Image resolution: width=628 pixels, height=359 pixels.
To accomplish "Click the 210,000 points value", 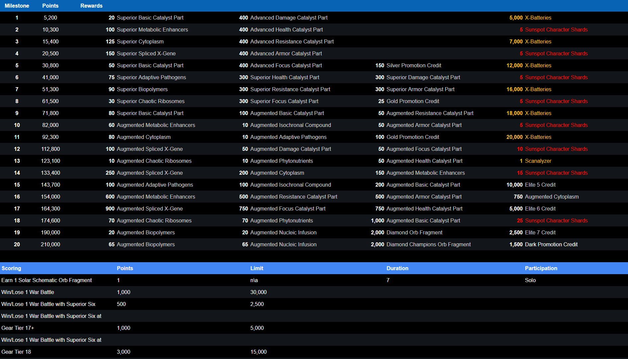I will click(x=50, y=244).
